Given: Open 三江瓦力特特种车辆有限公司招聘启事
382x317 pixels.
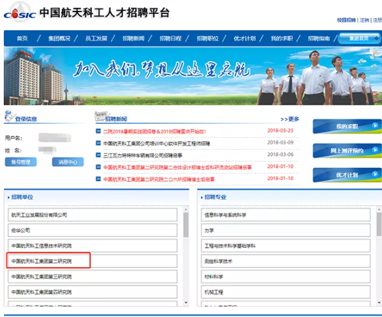Looking at the screenshot, I should point(143,155).
